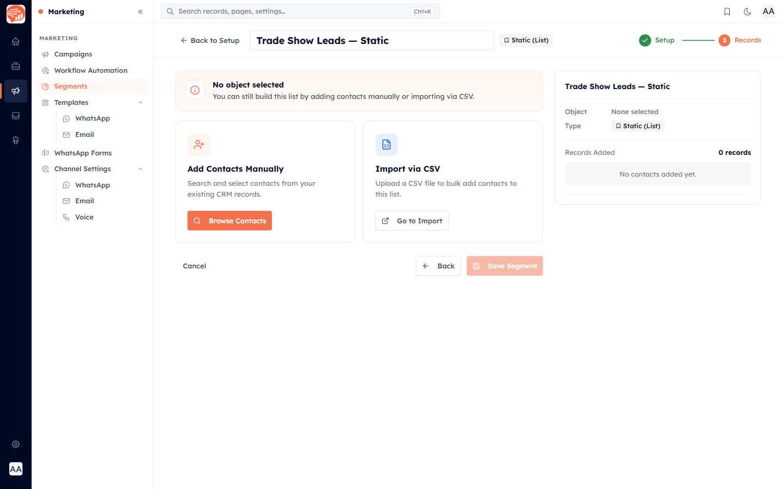This screenshot has height=489, width=783.
Task: Click the summary title 'Trade Show Leads — Static'
Action: [x=617, y=86]
